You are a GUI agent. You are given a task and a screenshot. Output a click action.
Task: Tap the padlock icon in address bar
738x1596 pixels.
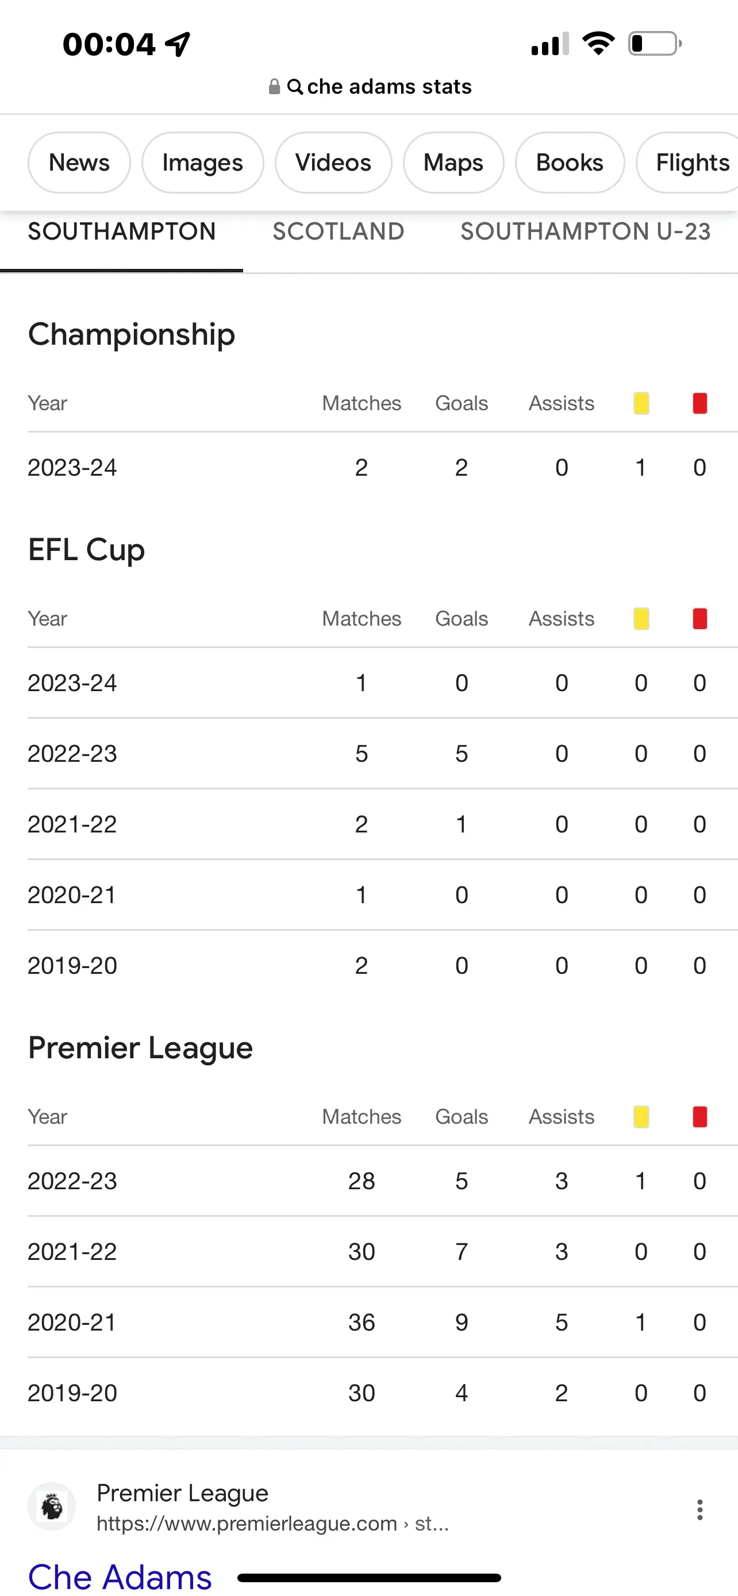click(x=274, y=87)
